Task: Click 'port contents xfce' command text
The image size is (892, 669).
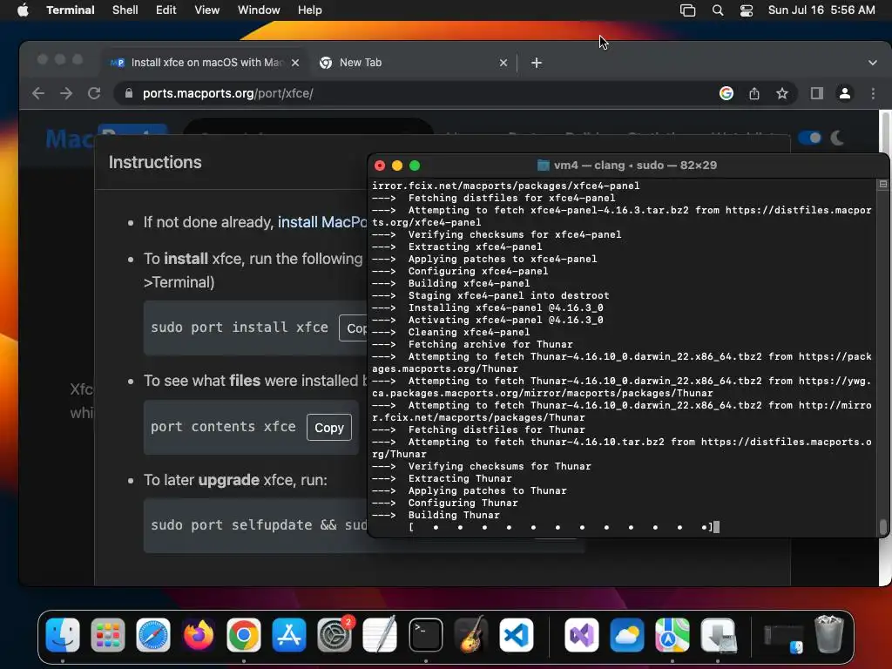Action: coord(223,427)
